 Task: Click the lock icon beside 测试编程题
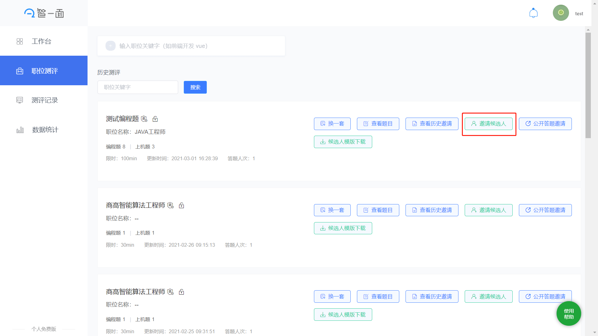tap(155, 119)
